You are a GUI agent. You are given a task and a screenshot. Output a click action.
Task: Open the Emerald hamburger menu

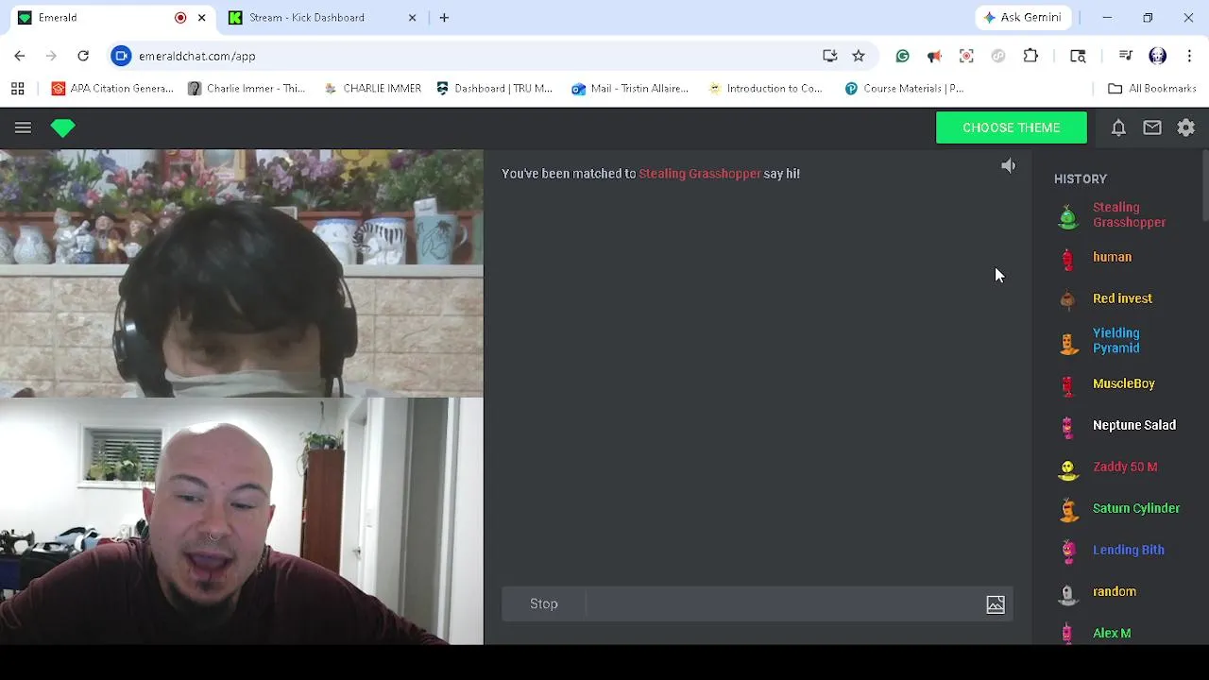pos(23,127)
